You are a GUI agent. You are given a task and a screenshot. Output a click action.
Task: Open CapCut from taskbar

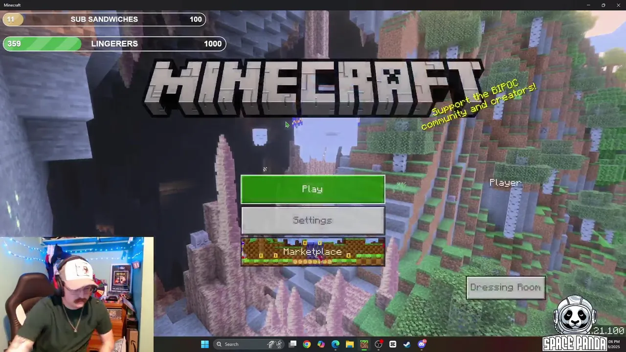393,344
